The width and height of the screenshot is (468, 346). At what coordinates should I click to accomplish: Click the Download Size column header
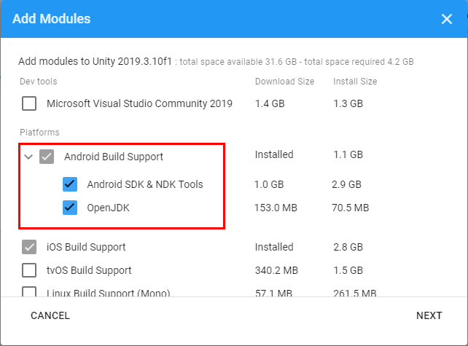(x=284, y=82)
